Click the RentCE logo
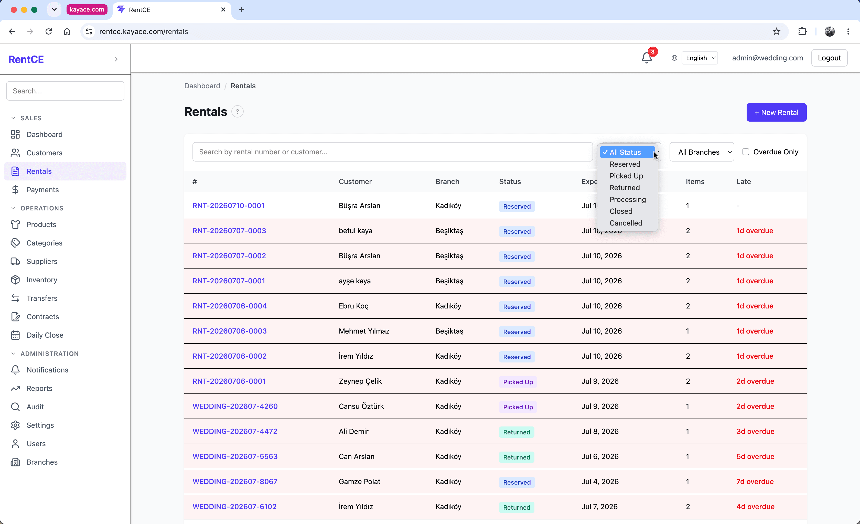Screen dimensions: 860x524 26,59
